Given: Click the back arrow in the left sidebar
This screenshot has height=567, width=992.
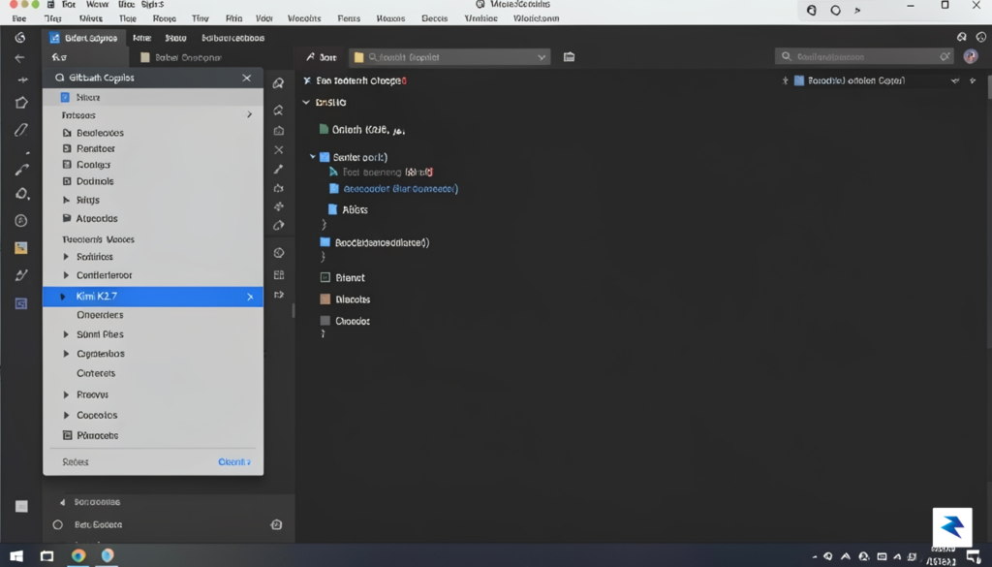Looking at the screenshot, I should coord(20,58).
